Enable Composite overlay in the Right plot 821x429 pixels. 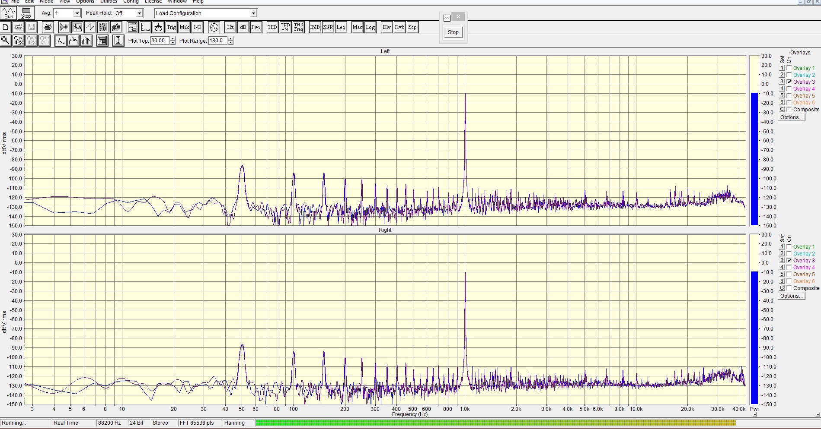point(789,288)
